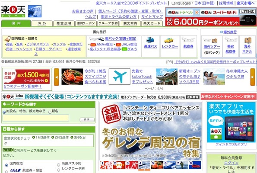The height and width of the screenshot is (173, 257).
Task: Click the ゲレンデ周辺の宿 feature banner
Action: point(151,131)
